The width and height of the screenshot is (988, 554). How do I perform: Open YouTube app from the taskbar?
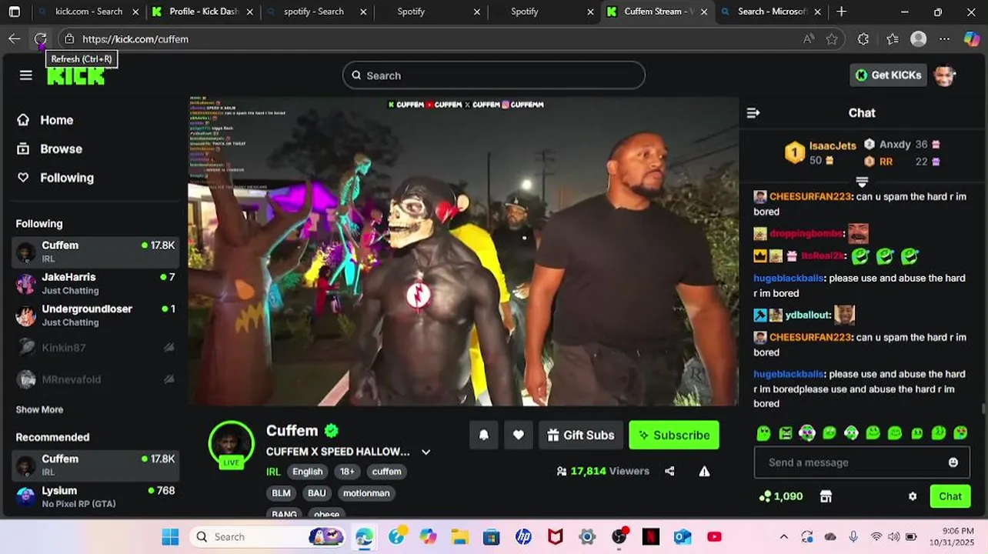[x=714, y=536]
